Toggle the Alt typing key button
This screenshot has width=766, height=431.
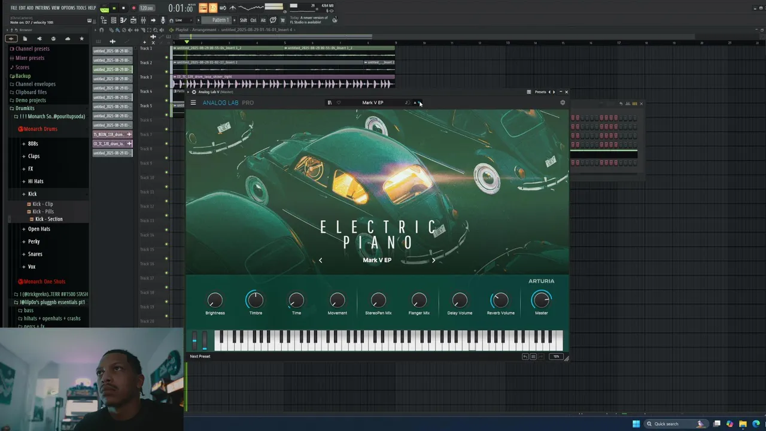coord(263,20)
